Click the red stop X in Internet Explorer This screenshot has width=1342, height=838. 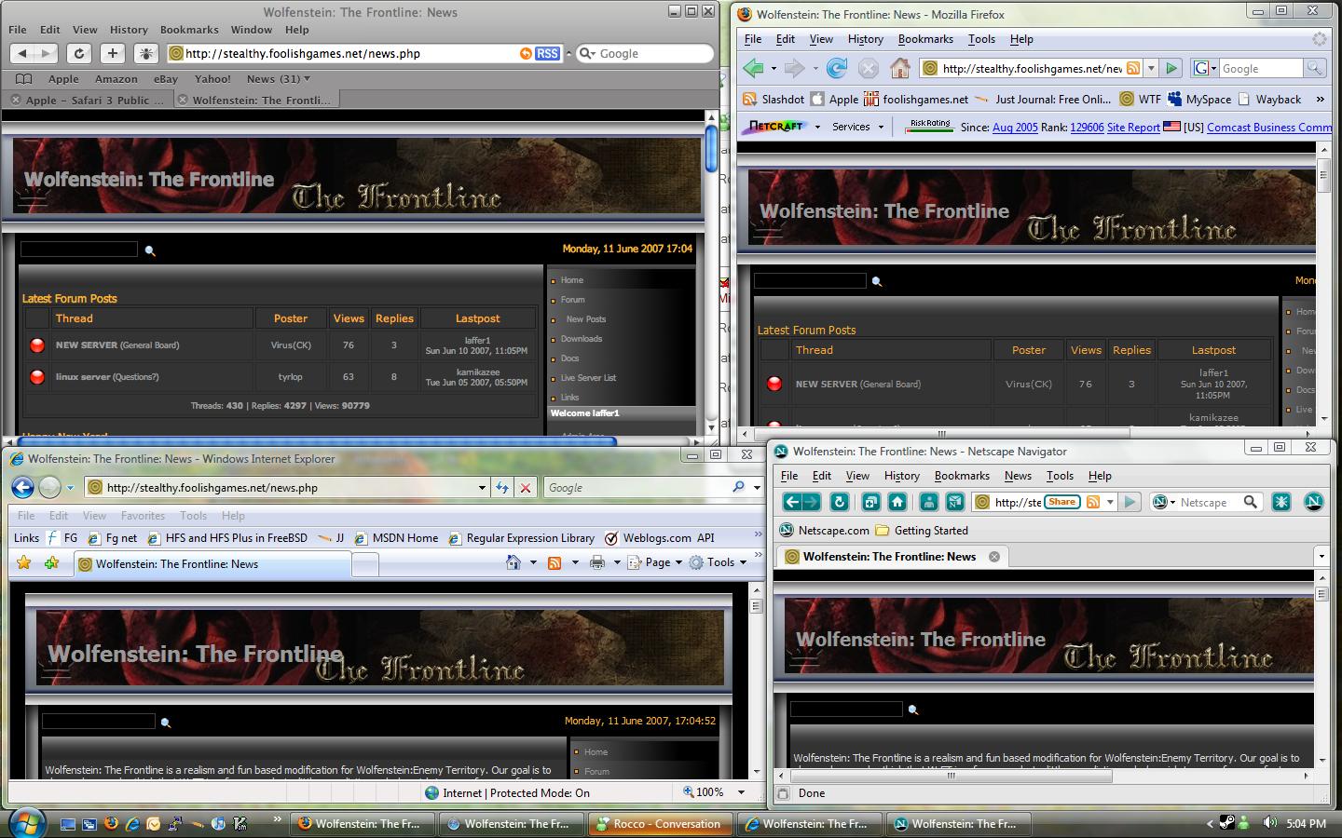tap(526, 487)
